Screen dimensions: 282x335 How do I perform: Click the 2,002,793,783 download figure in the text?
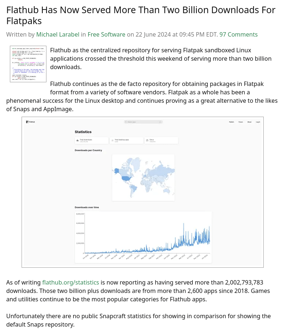(244, 282)
